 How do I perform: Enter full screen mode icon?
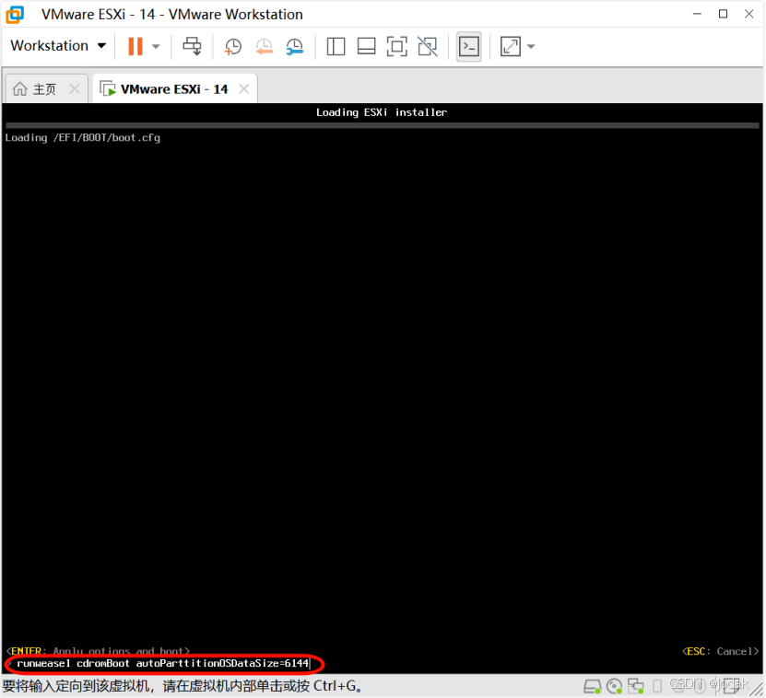point(396,47)
